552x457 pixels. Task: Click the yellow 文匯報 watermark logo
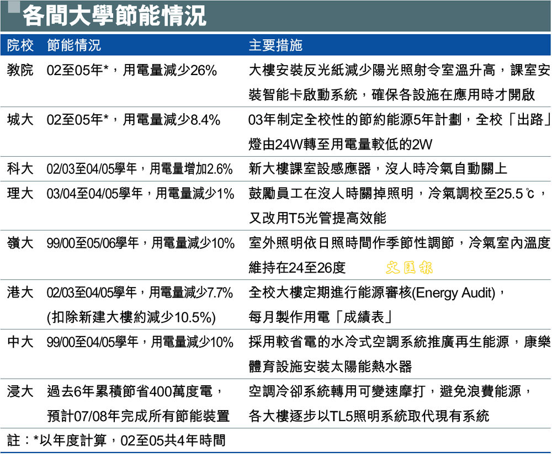tap(409, 268)
